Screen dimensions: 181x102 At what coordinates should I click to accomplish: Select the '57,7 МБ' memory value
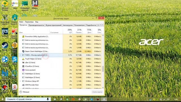(79, 55)
